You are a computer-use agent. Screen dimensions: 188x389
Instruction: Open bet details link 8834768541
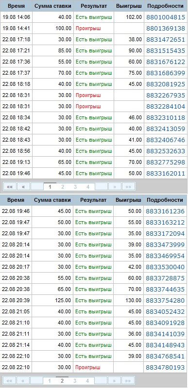point(165,357)
